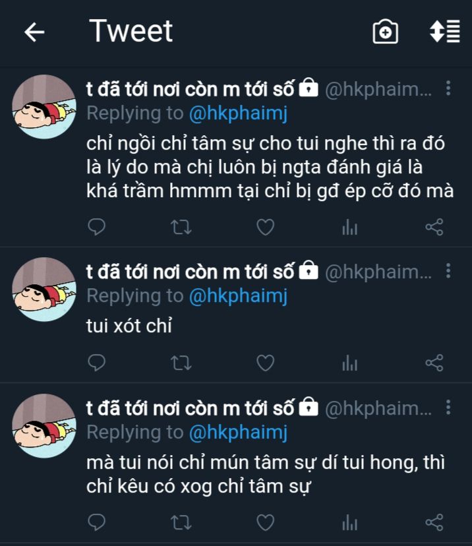Open three-dot menu on first tweet
Image resolution: width=472 pixels, height=546 pixels.
pyautogui.click(x=448, y=88)
